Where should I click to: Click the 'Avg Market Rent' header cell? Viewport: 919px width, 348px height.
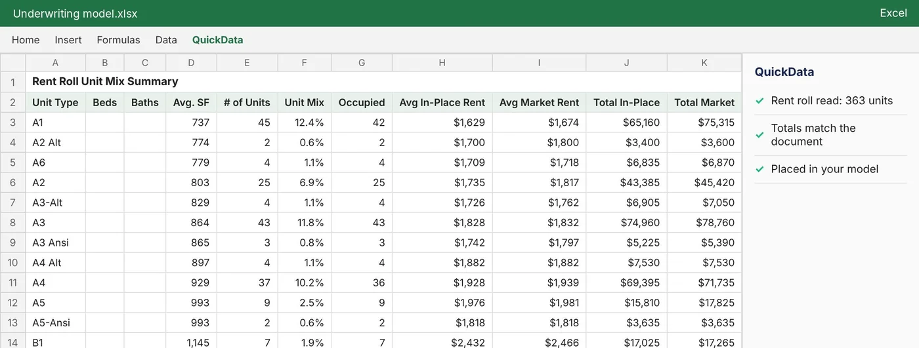539,102
